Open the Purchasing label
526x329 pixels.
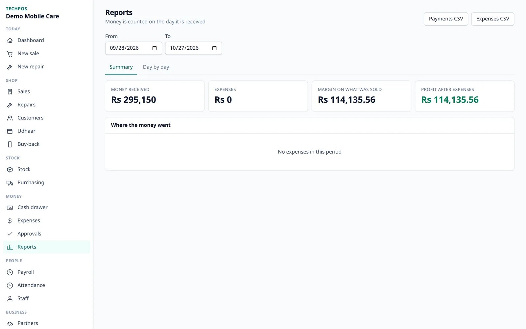(31, 183)
